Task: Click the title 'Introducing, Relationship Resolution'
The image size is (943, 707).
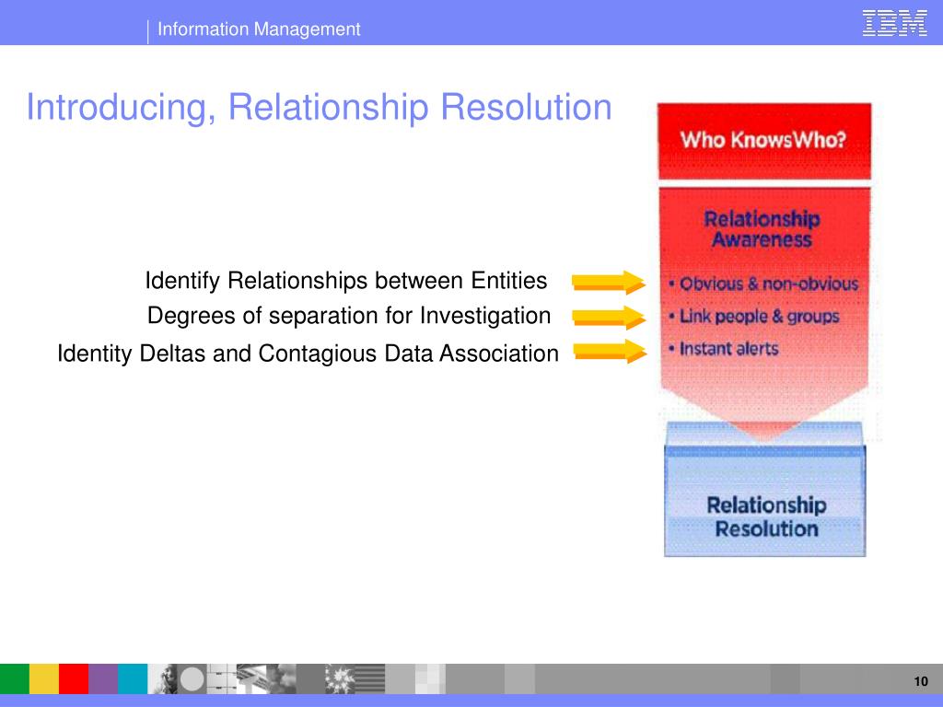Action: point(319,108)
